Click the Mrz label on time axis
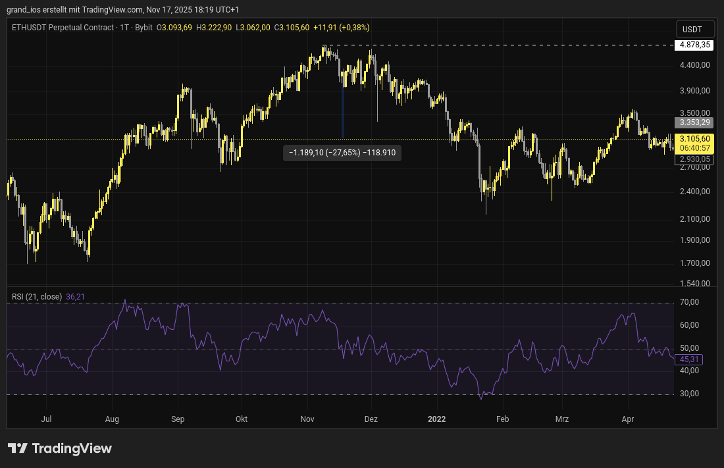 [562, 419]
